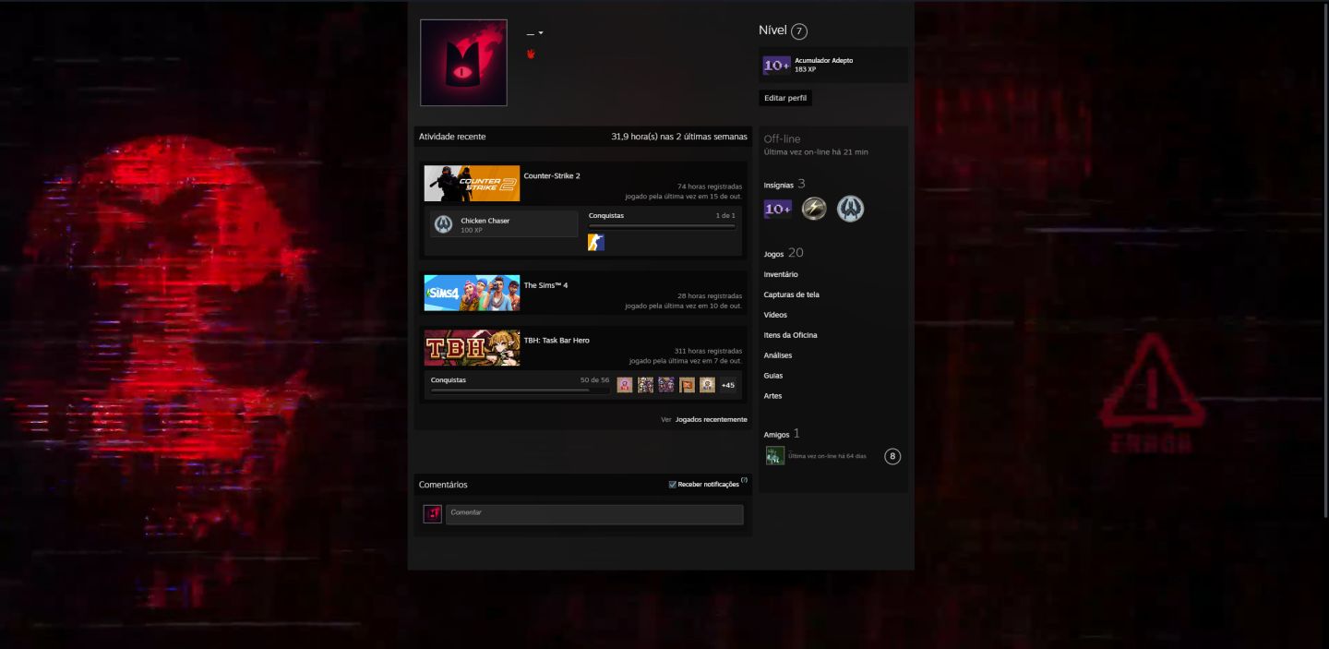Open Jogados recentemente link
The image size is (1329, 649).
point(711,419)
